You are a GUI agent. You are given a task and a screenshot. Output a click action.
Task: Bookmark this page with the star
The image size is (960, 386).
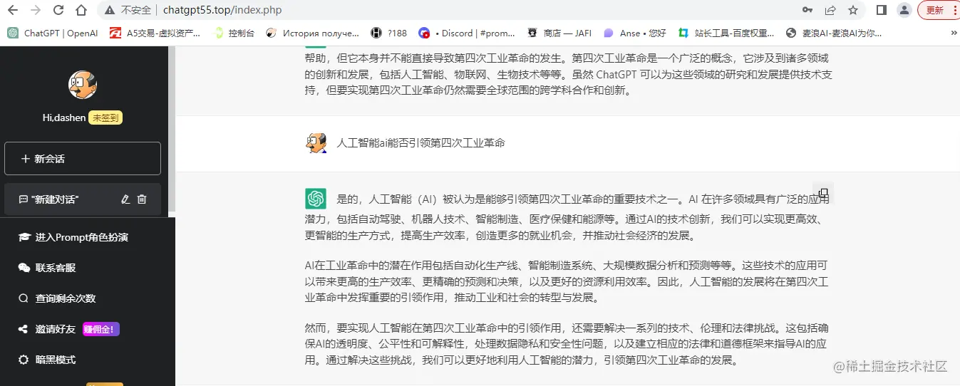(x=853, y=10)
